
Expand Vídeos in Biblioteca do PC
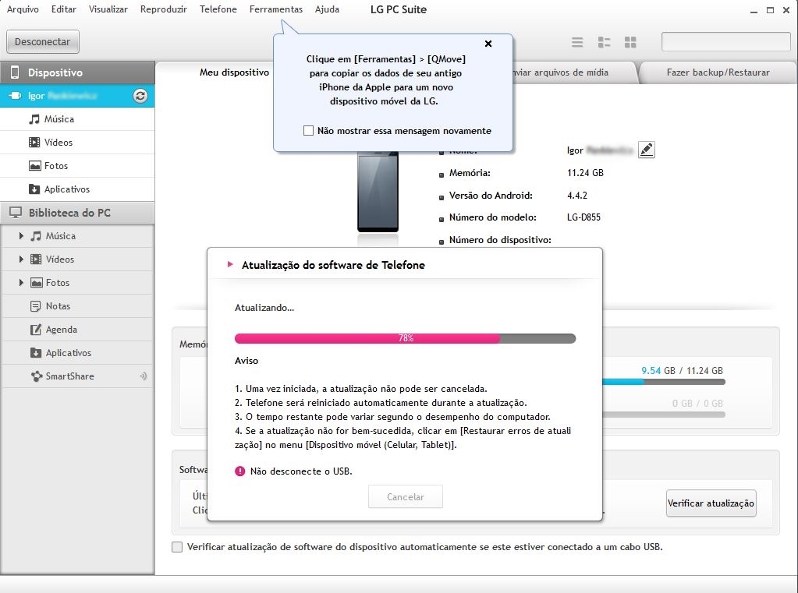tap(21, 259)
